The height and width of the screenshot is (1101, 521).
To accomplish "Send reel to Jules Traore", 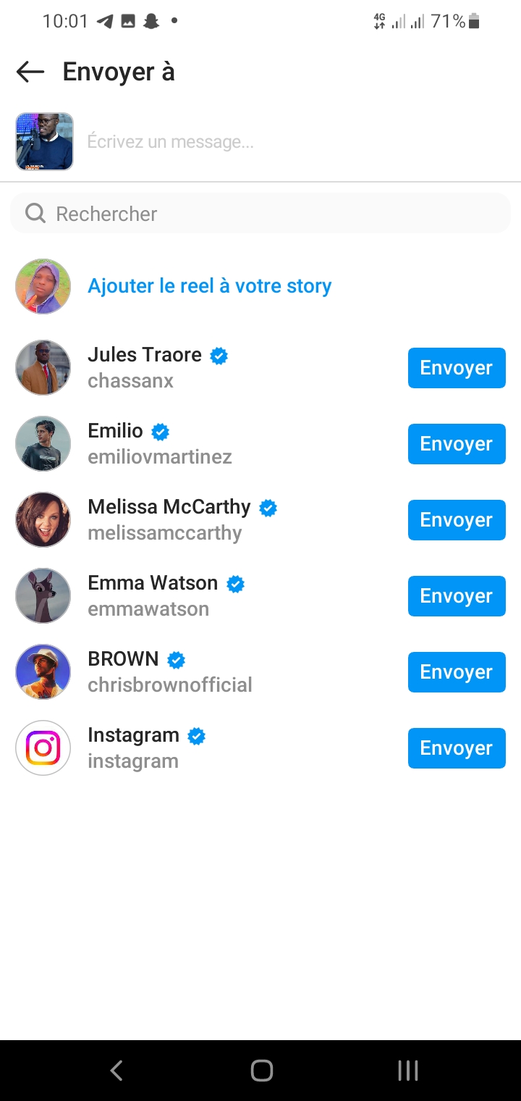I will pyautogui.click(x=457, y=368).
